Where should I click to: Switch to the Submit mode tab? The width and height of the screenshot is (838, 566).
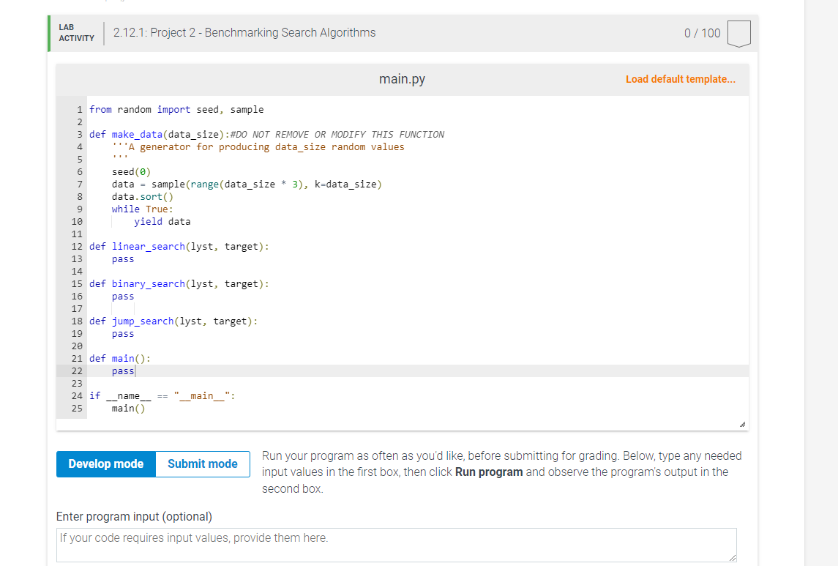click(x=202, y=463)
